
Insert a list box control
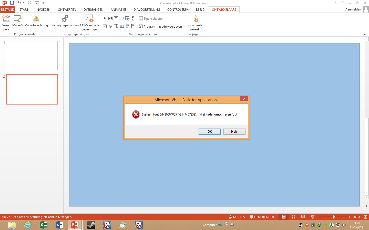pos(116,26)
